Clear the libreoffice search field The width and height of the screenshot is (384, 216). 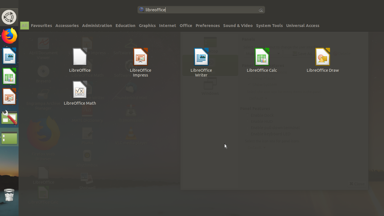click(x=261, y=10)
